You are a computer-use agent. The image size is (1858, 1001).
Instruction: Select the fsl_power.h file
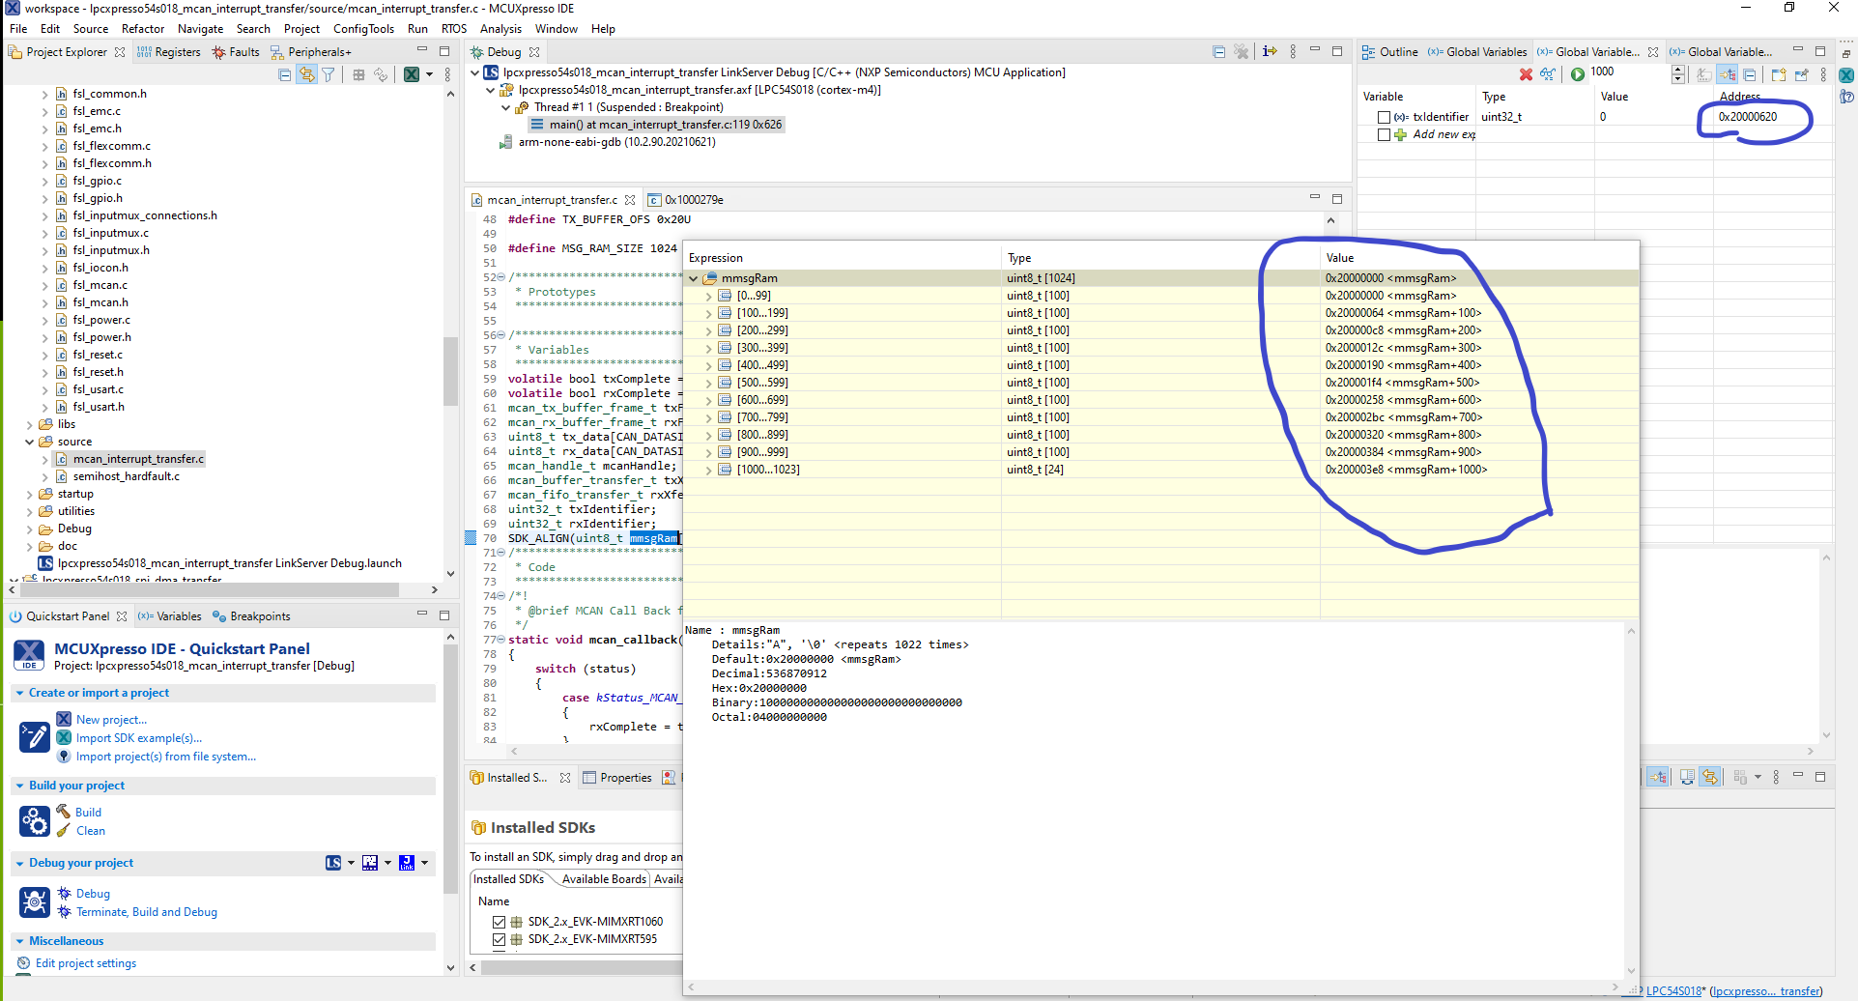[x=102, y=337]
